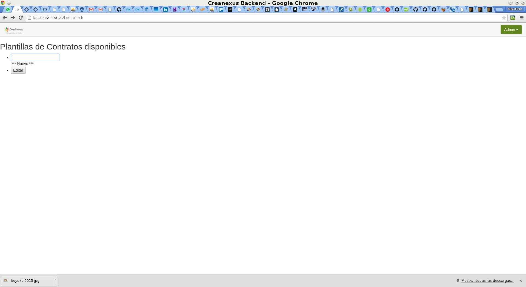Open the tab with the red power icon
The width and height of the screenshot is (526, 287).
388,10
